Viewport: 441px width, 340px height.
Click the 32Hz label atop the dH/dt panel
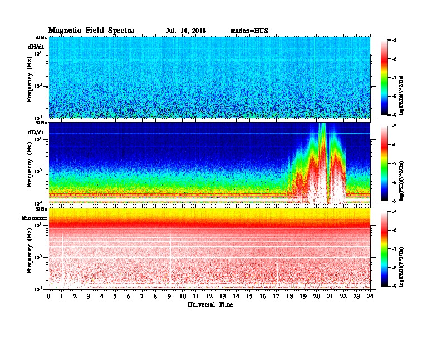[x=41, y=37]
